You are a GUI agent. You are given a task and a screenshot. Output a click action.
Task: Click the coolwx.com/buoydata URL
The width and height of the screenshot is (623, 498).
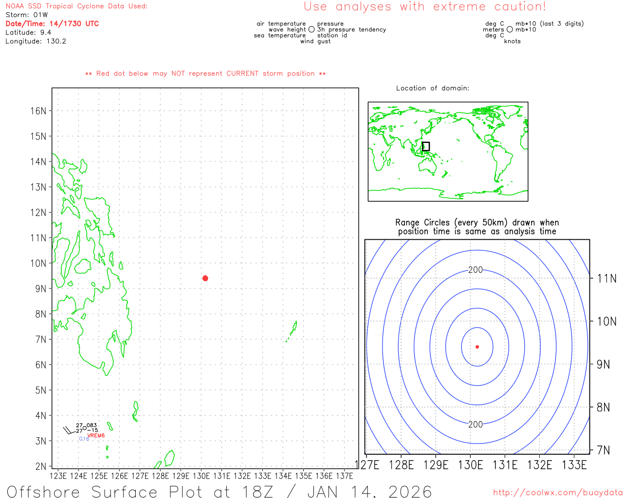(x=558, y=493)
